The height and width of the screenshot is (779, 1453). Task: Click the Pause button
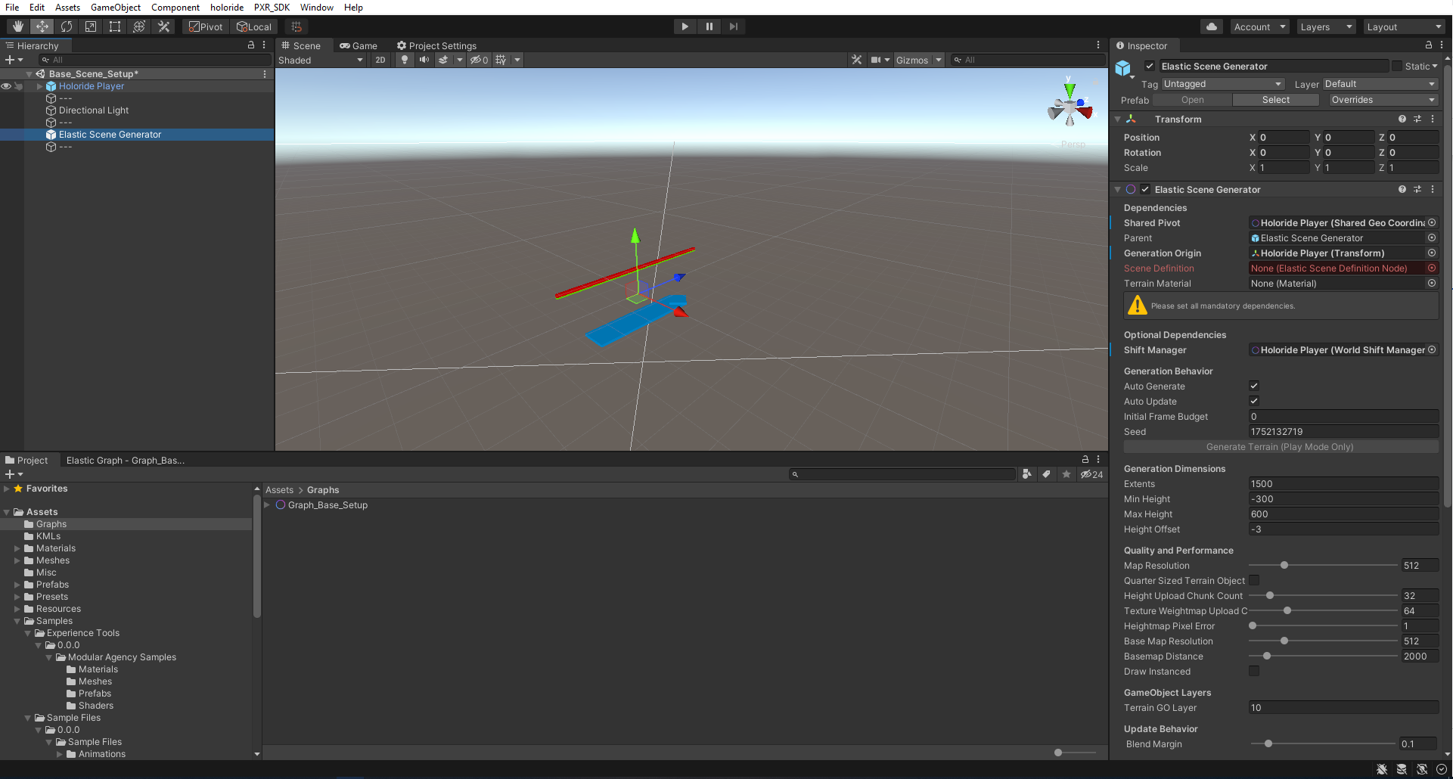click(x=709, y=26)
